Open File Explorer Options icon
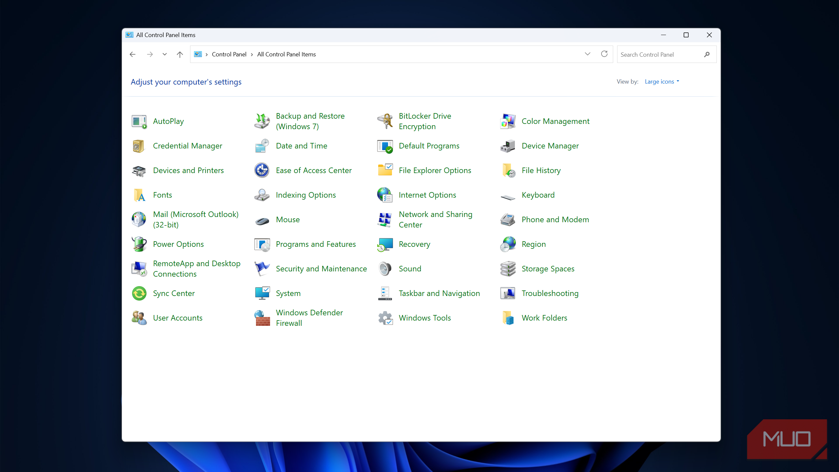 click(x=385, y=170)
